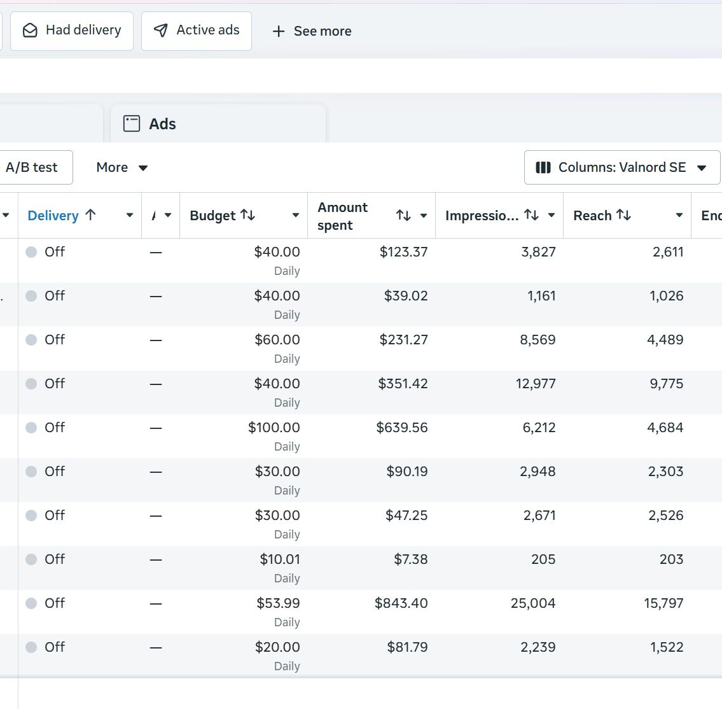
Task: Click the 2,526 reach value
Action: coord(666,516)
